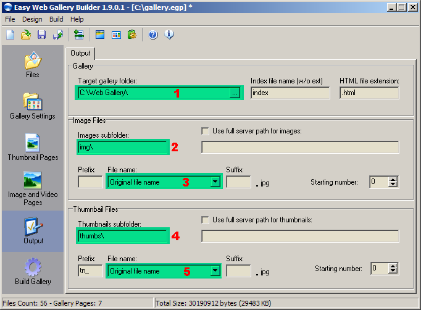Click the Image Files starting number value
This screenshot has height=310, width=421.
pos(379,182)
